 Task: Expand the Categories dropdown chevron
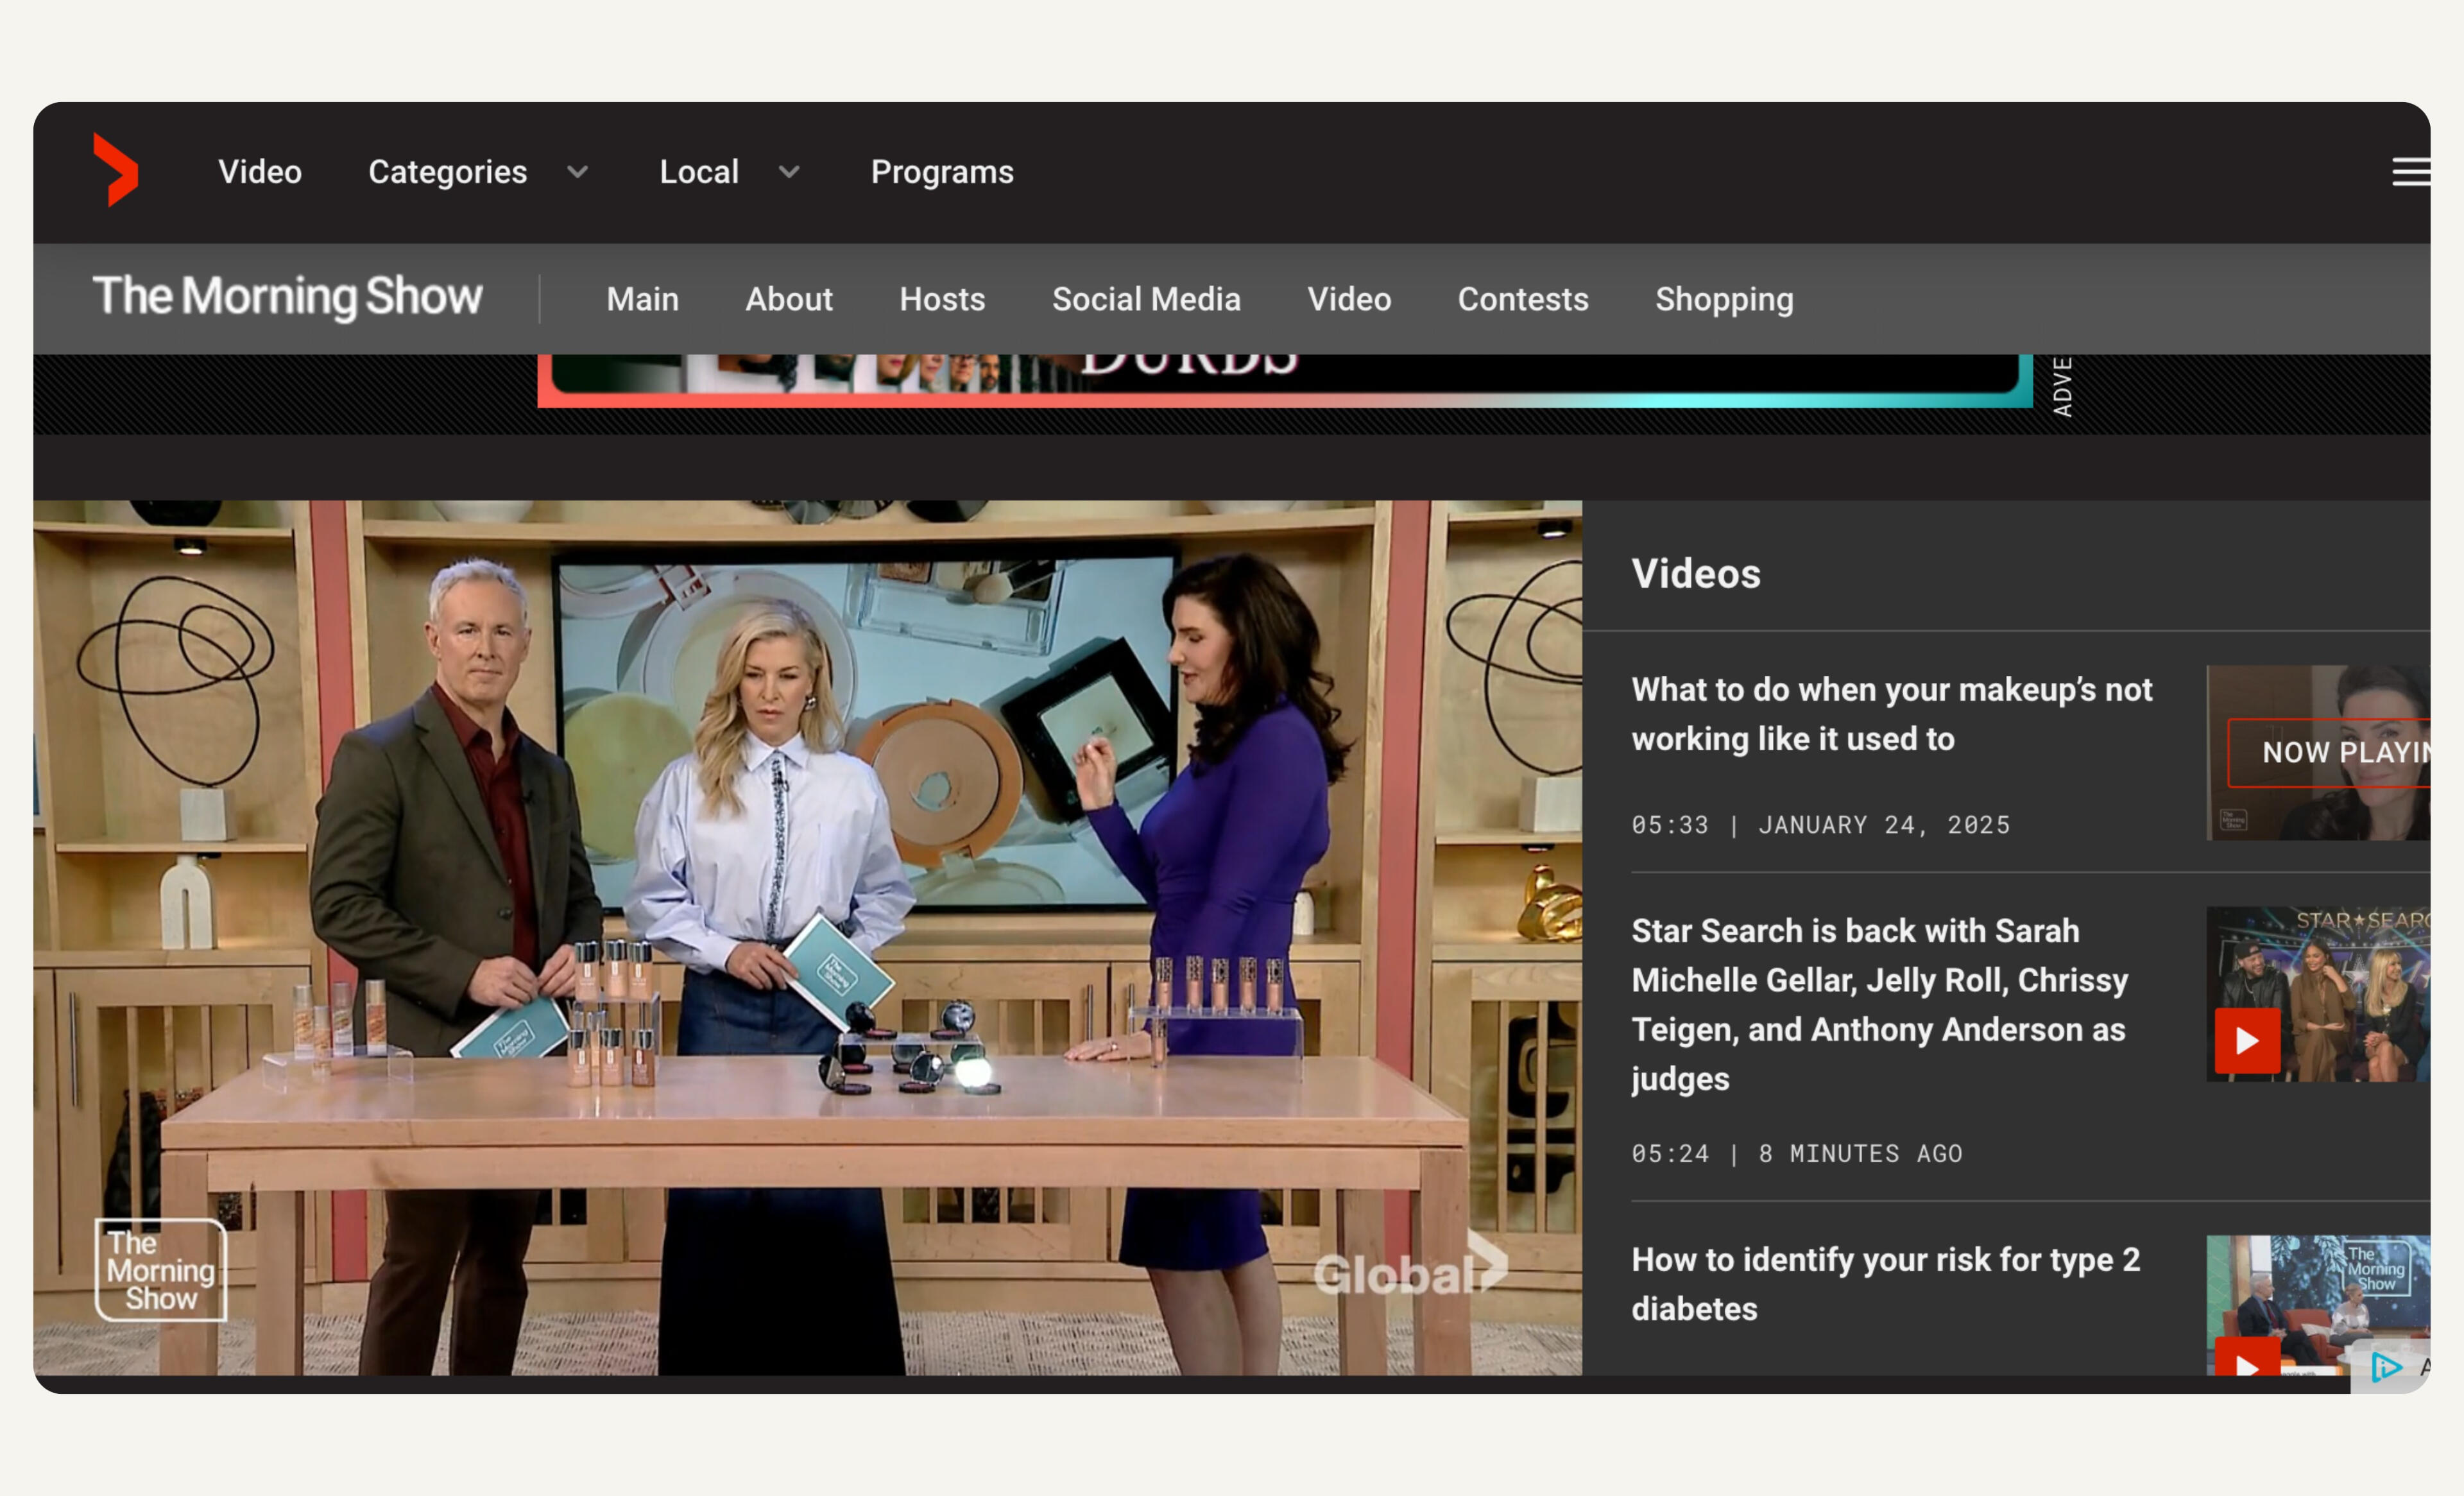point(577,172)
